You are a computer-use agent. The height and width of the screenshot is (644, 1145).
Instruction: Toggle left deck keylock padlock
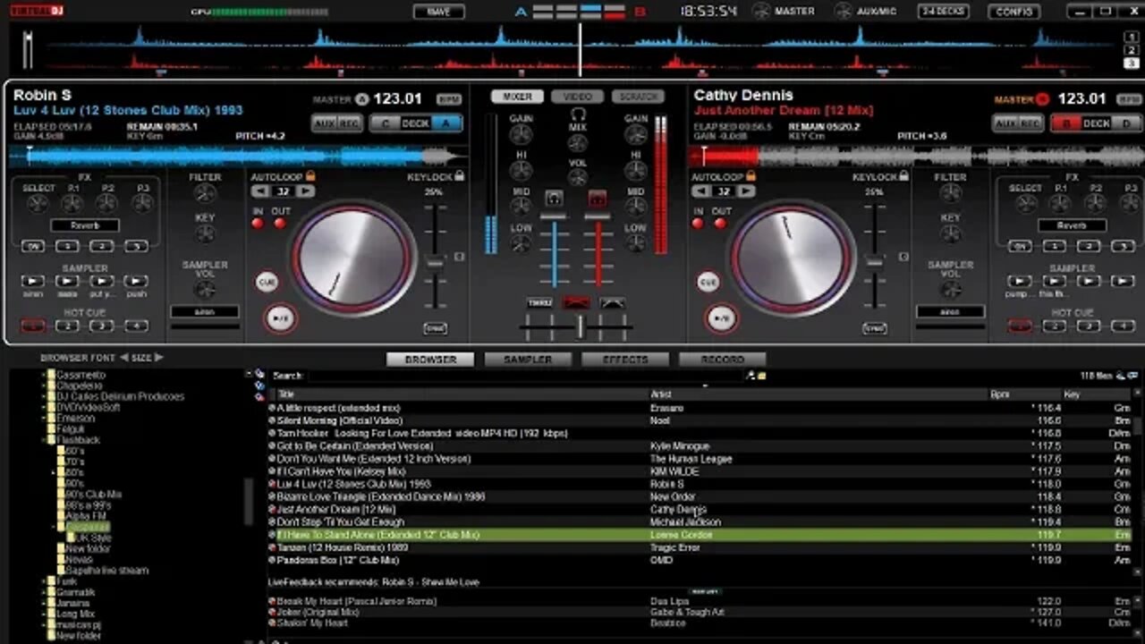(459, 177)
